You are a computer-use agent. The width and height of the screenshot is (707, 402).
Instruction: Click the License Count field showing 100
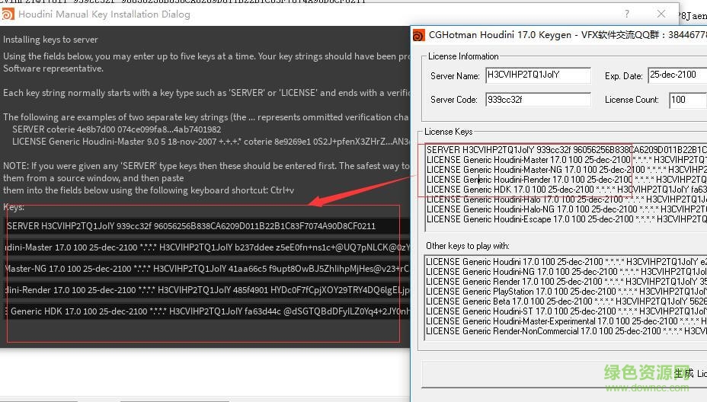click(x=688, y=100)
